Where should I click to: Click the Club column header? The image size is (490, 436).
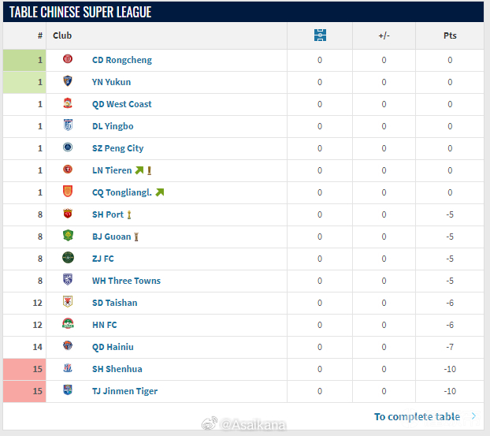(x=62, y=35)
